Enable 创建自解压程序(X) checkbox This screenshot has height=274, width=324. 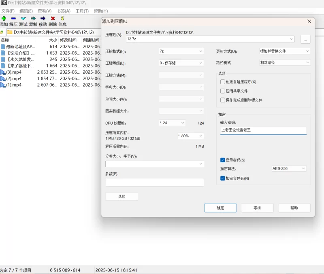pos(222,82)
